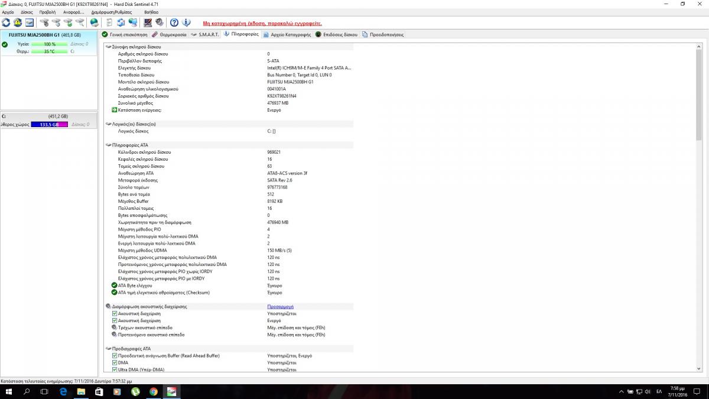709x399 pixels.
Task: Click the first disk test toolbar icon
Action: [44, 22]
